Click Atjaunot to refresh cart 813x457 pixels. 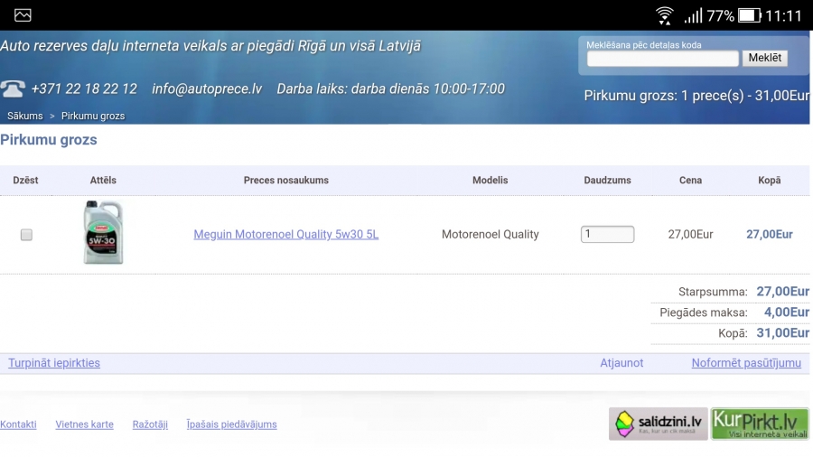coord(621,363)
